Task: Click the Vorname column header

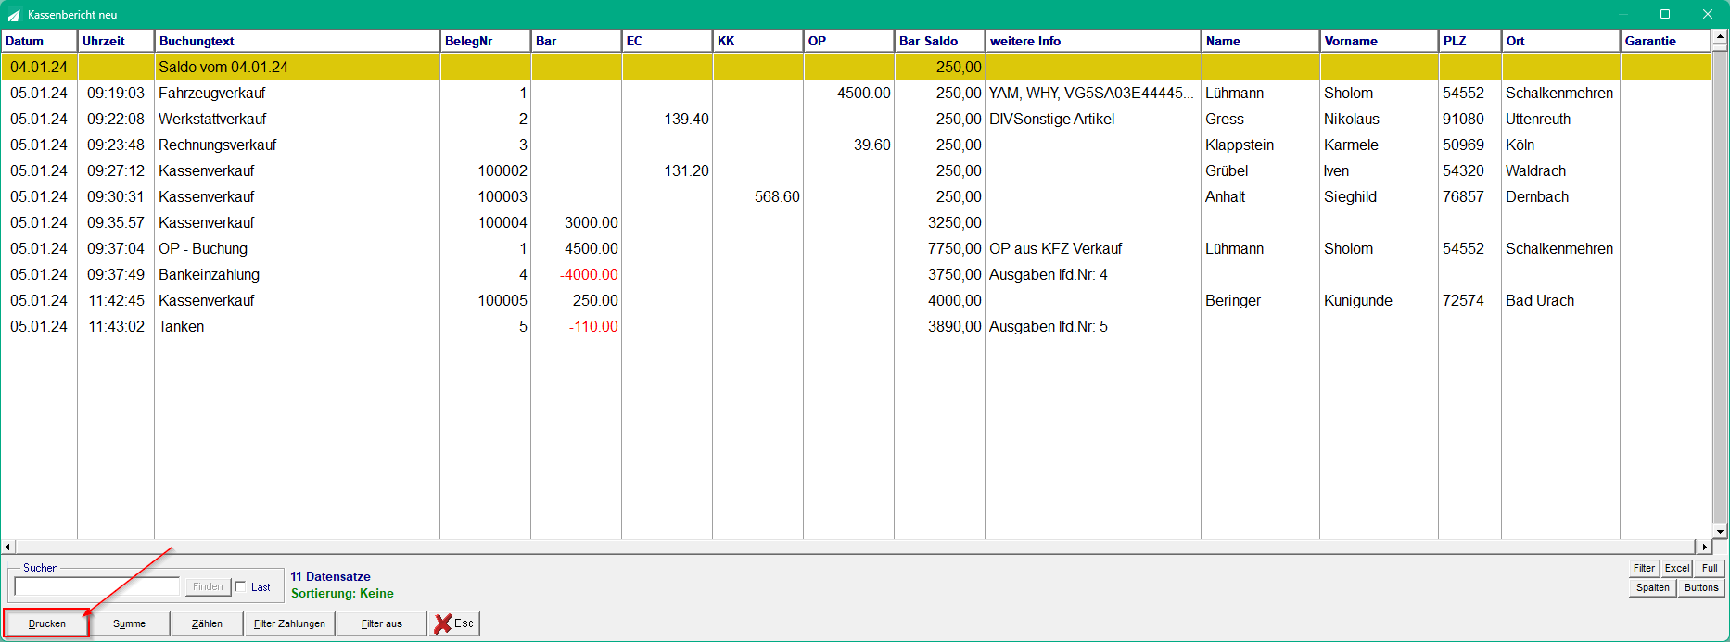Action: click(1380, 41)
